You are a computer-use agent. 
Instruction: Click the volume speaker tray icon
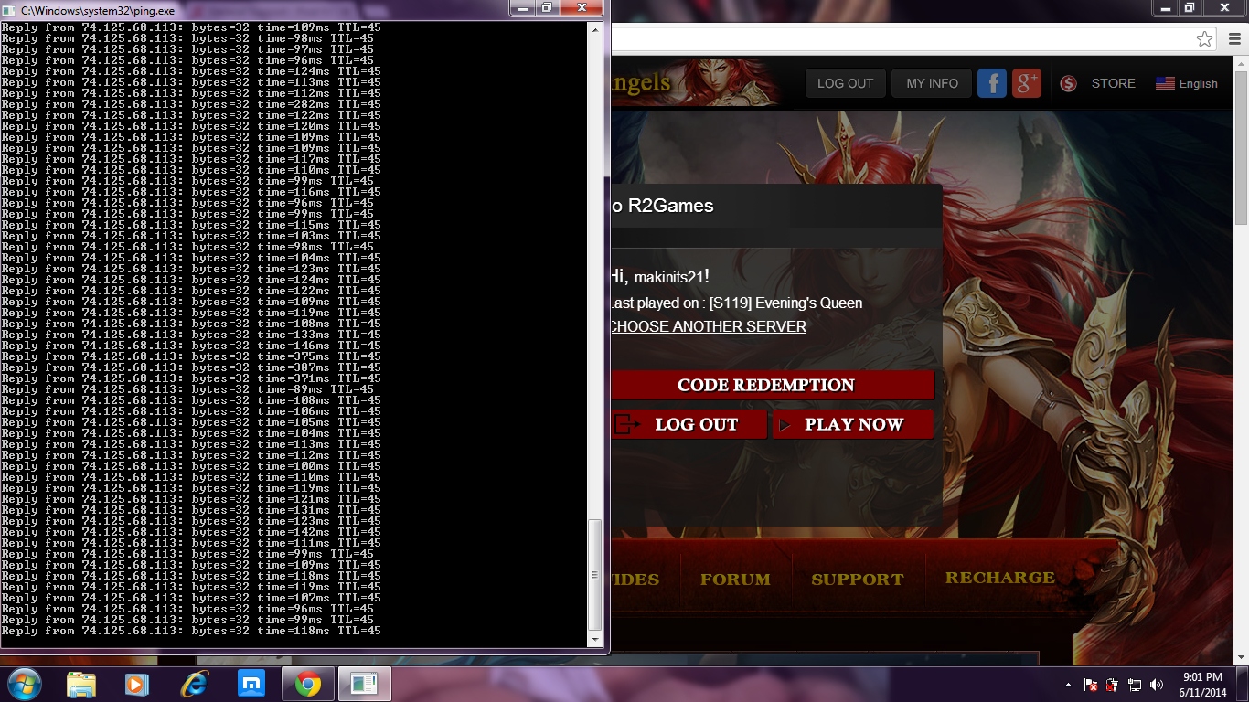[1157, 685]
